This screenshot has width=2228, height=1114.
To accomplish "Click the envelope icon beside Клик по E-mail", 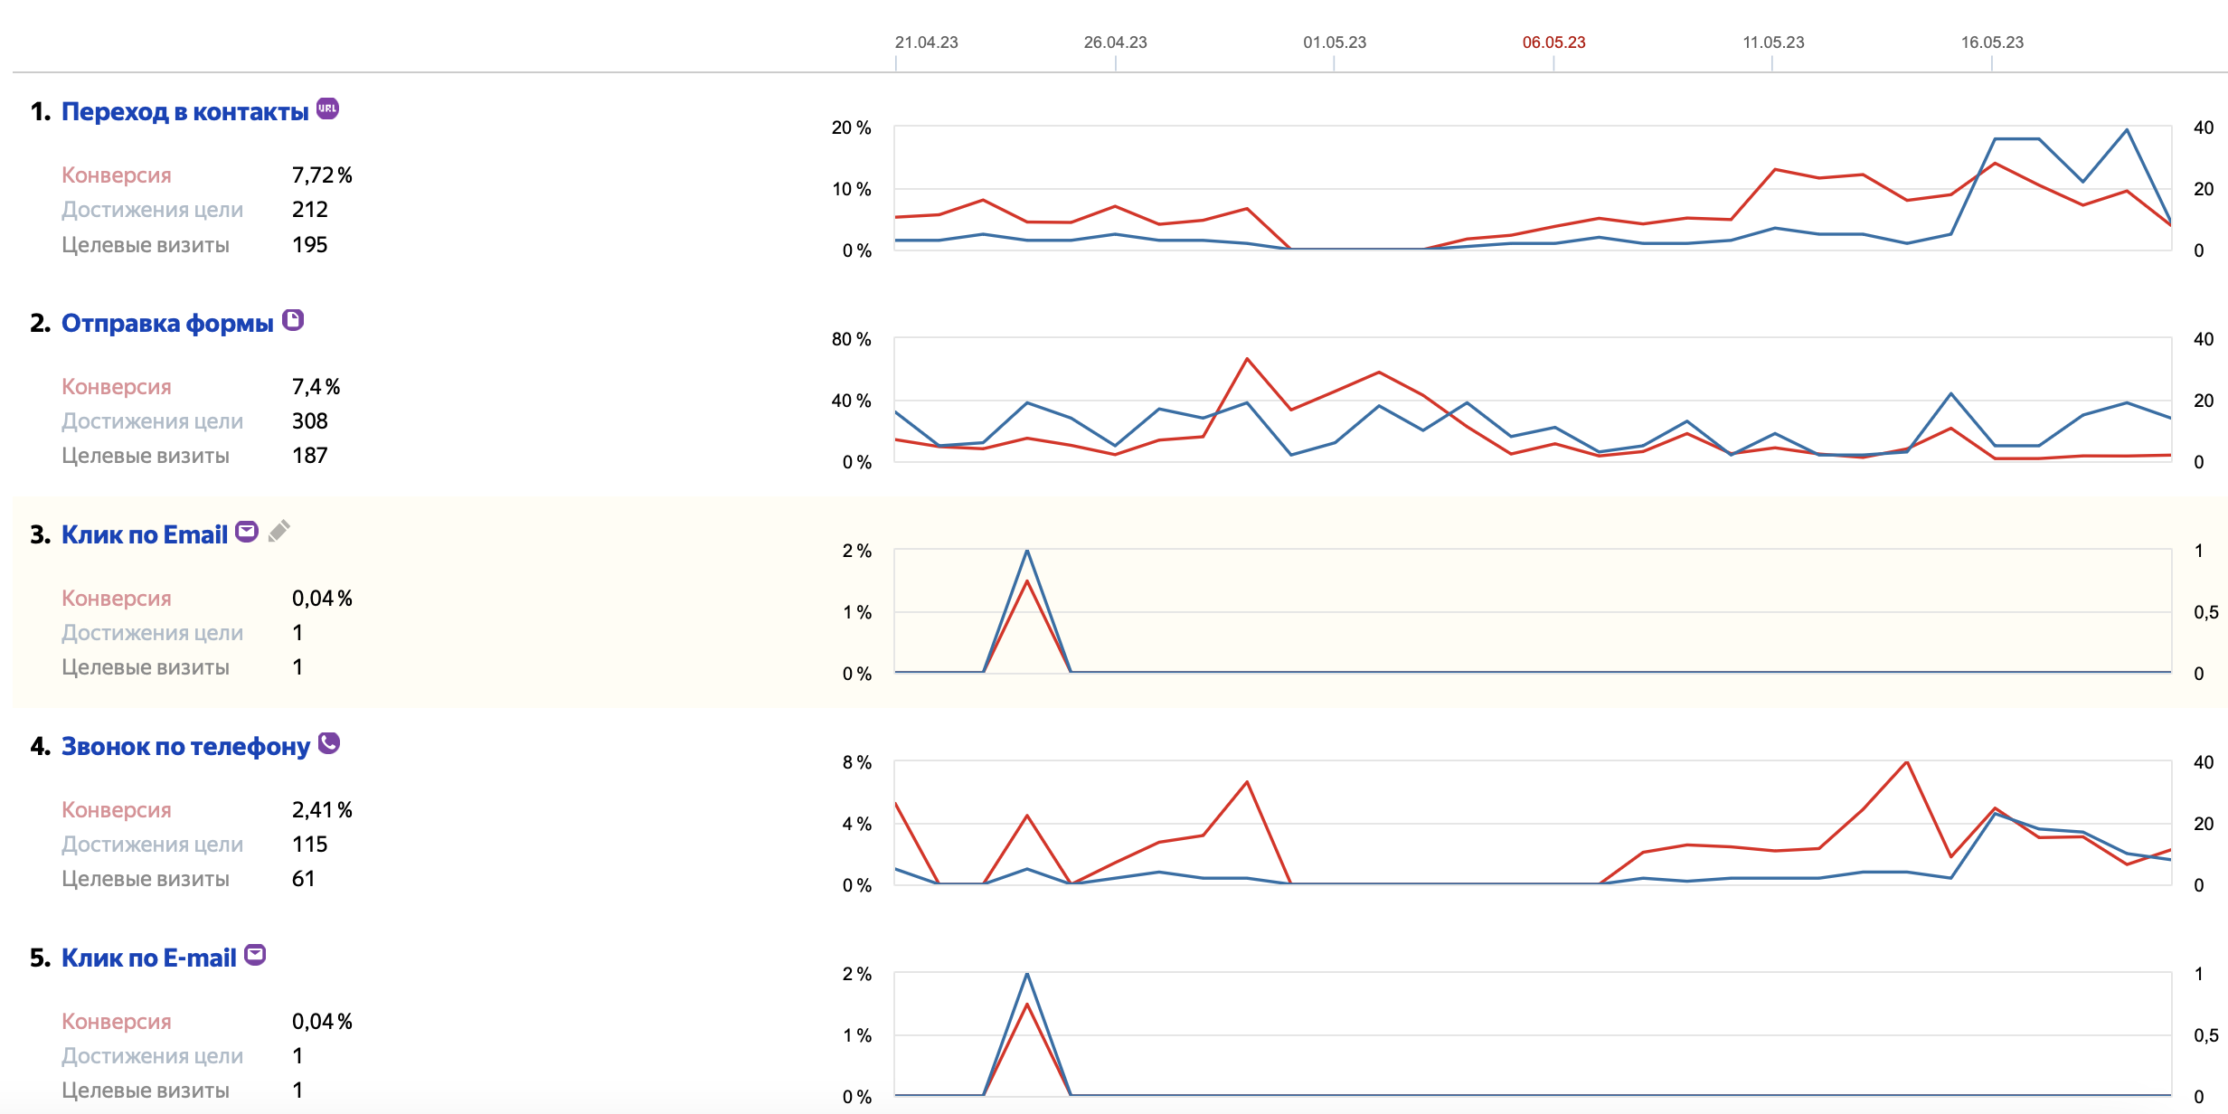I will [256, 955].
